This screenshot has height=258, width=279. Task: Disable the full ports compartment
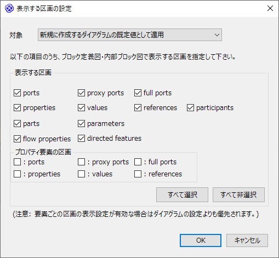[x=138, y=93]
